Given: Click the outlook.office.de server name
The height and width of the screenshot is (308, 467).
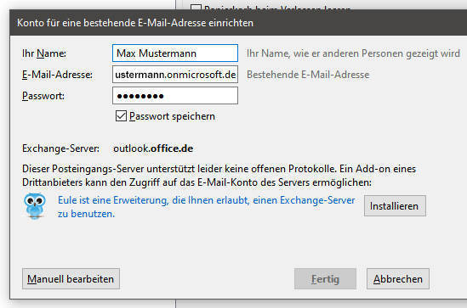Looking at the screenshot, I should point(153,148).
